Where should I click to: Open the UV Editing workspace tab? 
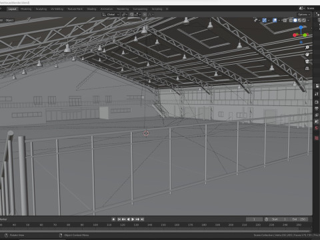(57, 9)
